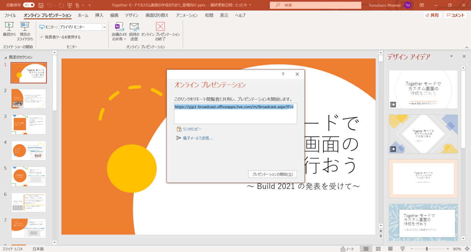Click the 日本語 language status

click(x=38, y=249)
